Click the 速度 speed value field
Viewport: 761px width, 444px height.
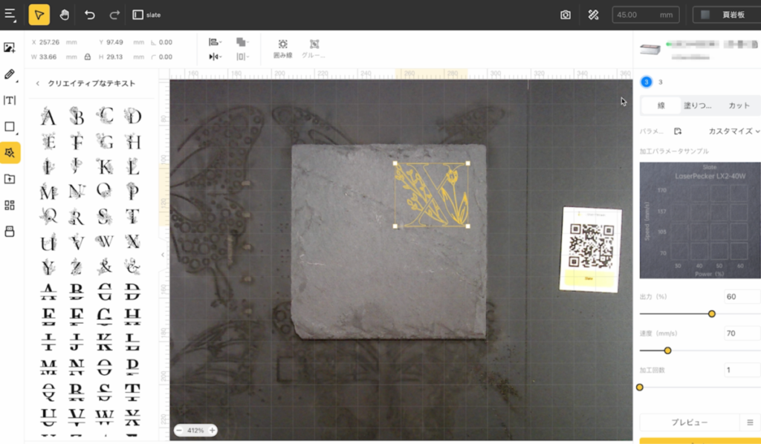pos(741,333)
